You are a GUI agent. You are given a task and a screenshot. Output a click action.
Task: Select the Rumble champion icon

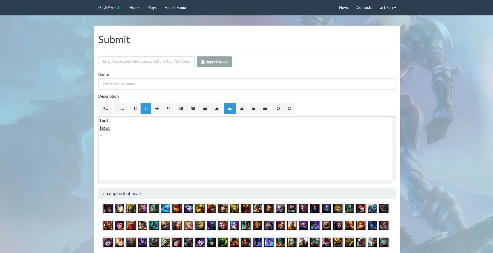pyautogui.click(x=384, y=242)
